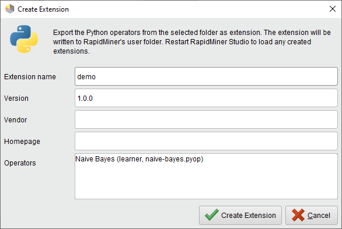Focus the Extension name field containing demo
Screen dimensions: 342x229
[206, 76]
